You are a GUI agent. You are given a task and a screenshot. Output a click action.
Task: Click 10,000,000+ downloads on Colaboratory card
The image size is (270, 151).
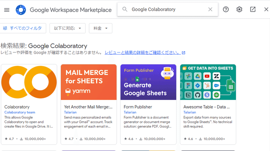click(x=33, y=139)
